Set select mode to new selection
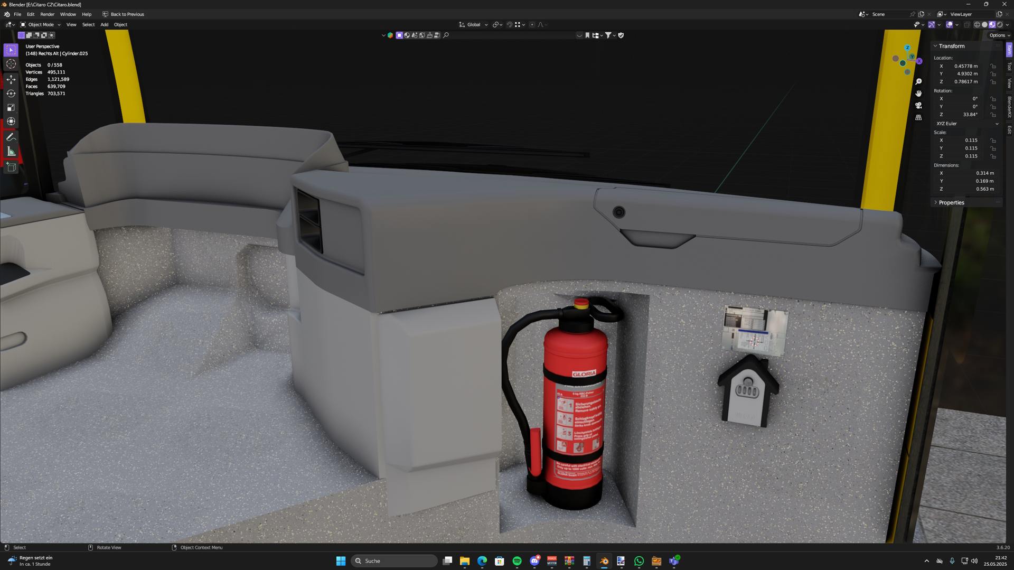 [22, 35]
